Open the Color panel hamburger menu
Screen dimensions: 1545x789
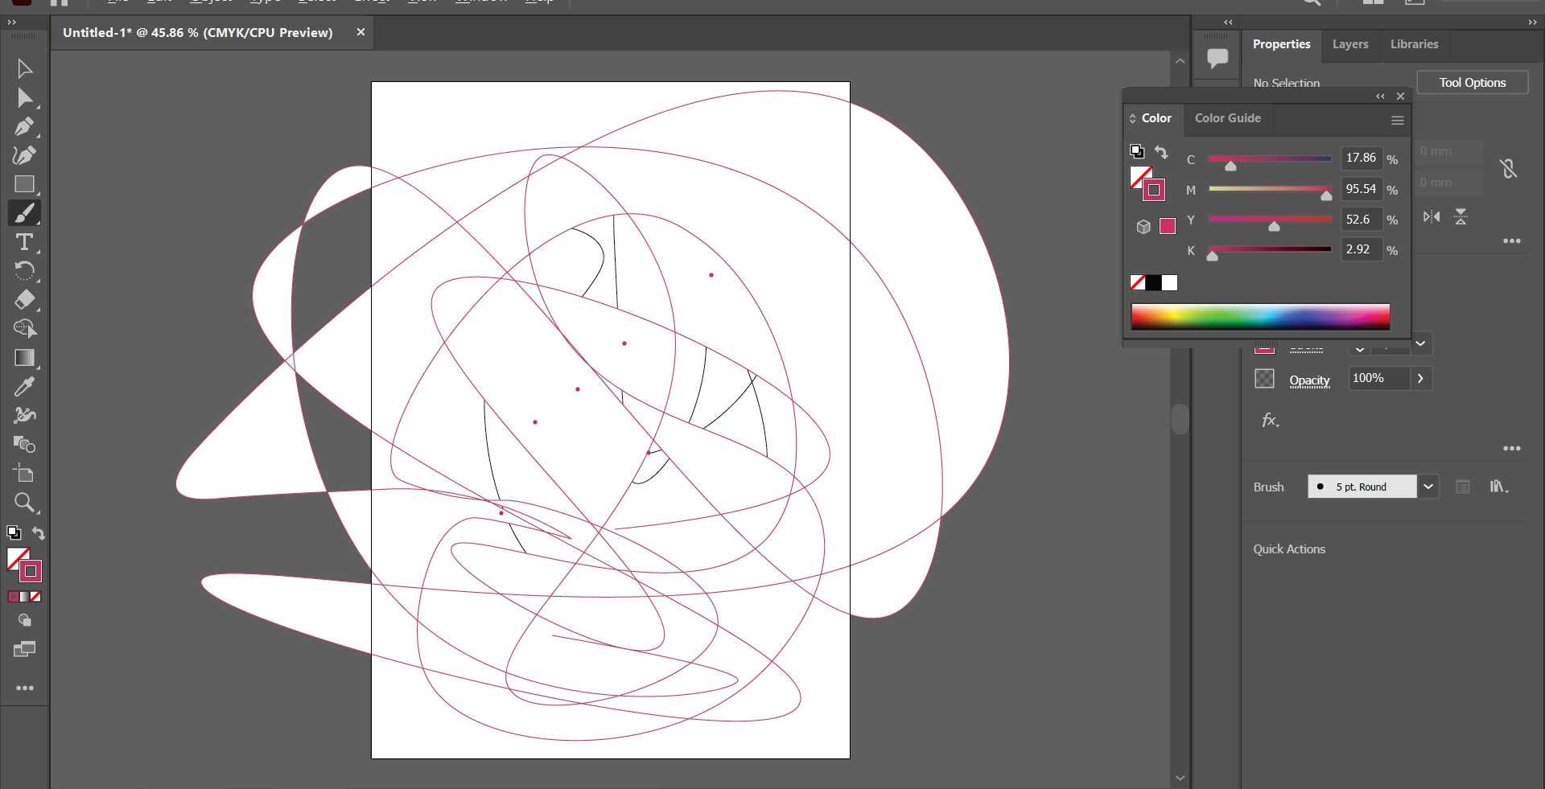pyautogui.click(x=1398, y=121)
